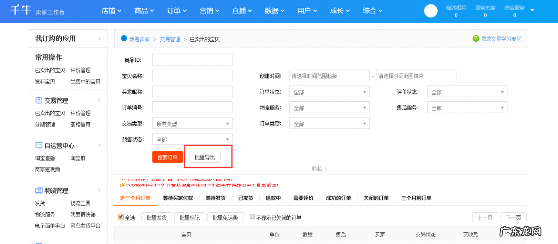Viewport: 558px width, 244px height.
Task: Switch to 等待发货 tab
Action: (215, 198)
